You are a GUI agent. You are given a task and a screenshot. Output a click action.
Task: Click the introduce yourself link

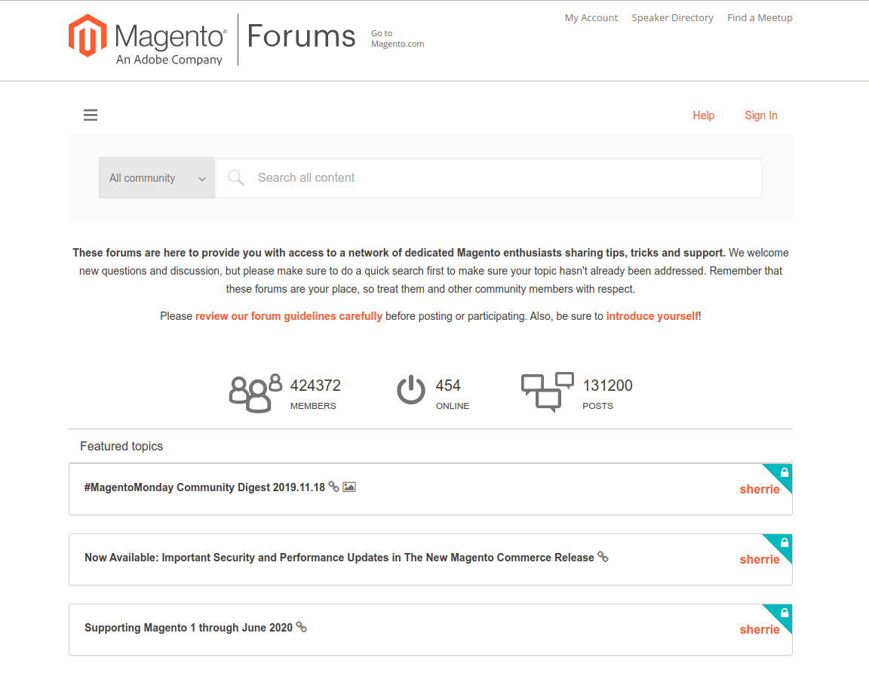[x=653, y=316]
